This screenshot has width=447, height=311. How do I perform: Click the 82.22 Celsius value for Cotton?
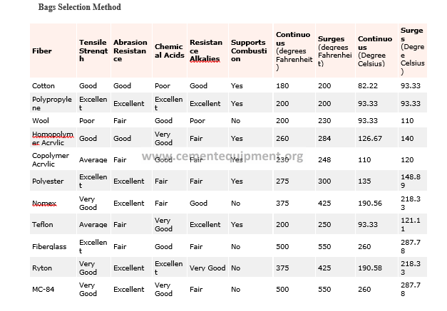[370, 86]
